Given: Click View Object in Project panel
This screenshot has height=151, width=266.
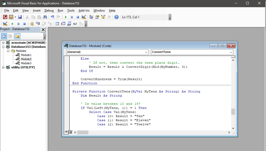Looking at the screenshot, I should click(10, 36).
